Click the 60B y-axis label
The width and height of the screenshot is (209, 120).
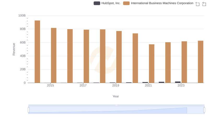pyautogui.click(x=23, y=42)
